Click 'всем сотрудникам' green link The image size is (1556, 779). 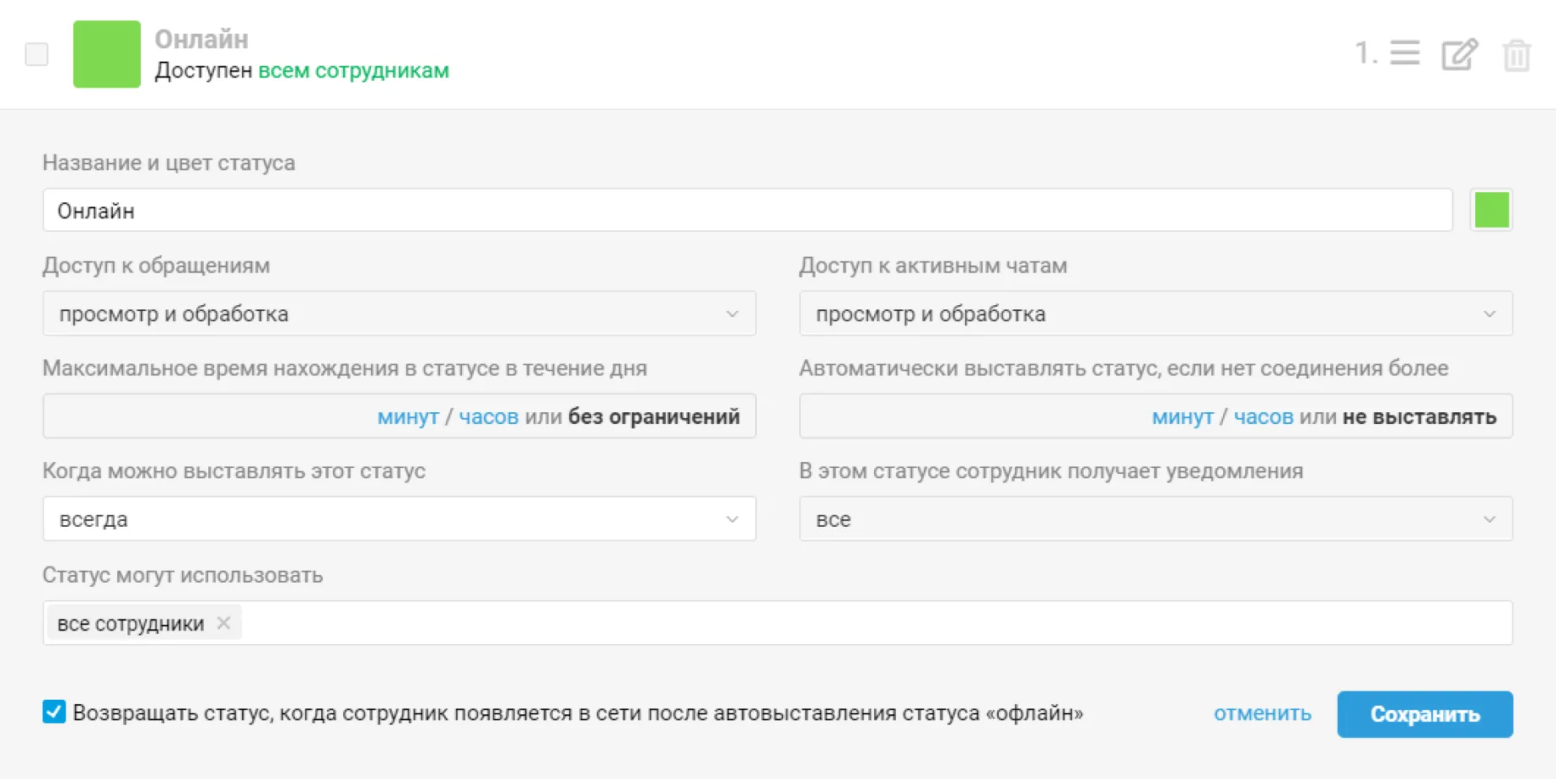pyautogui.click(x=353, y=71)
